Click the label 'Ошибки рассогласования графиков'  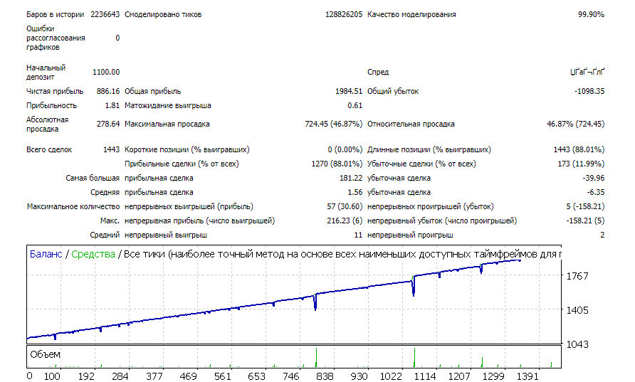pos(56,38)
